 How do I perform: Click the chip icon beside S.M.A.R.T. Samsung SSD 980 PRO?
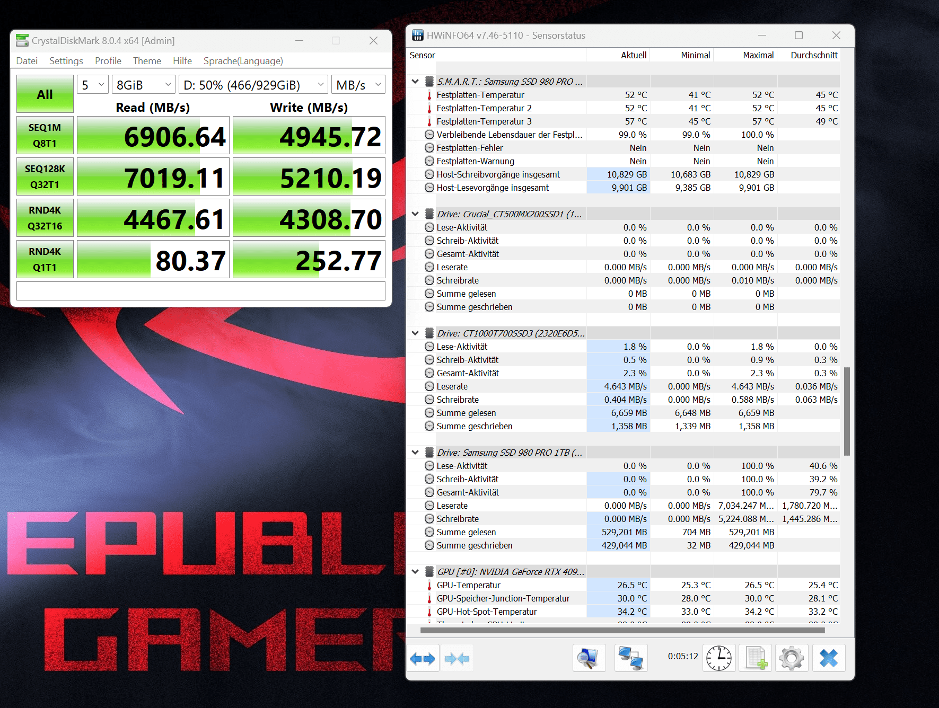[429, 82]
